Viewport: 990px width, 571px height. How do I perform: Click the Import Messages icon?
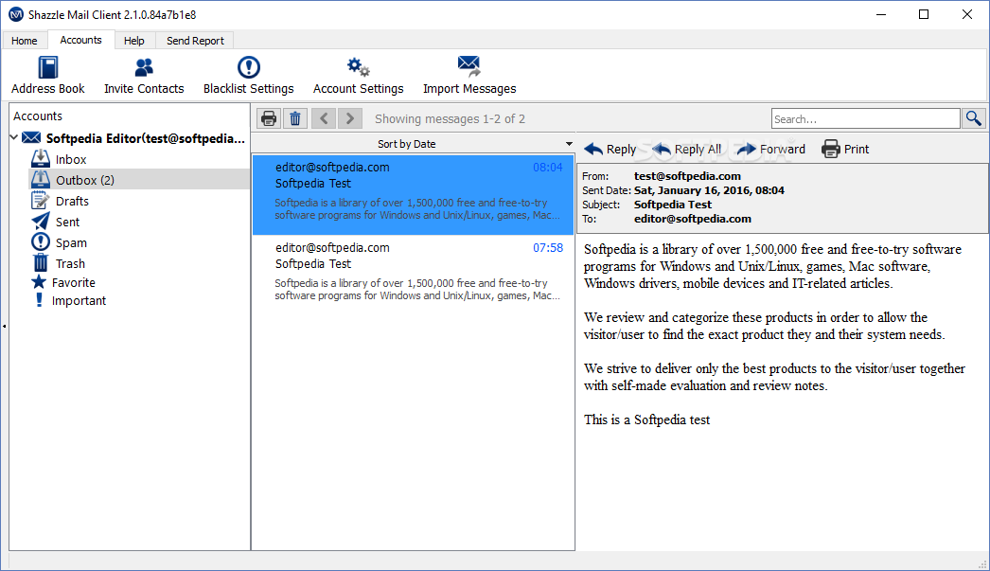[469, 65]
